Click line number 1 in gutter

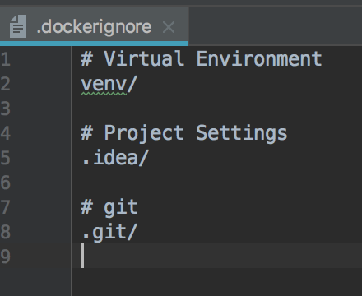pos(5,59)
